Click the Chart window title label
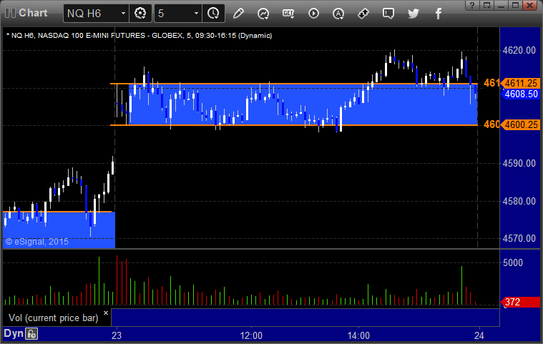543x344 pixels. [33, 13]
